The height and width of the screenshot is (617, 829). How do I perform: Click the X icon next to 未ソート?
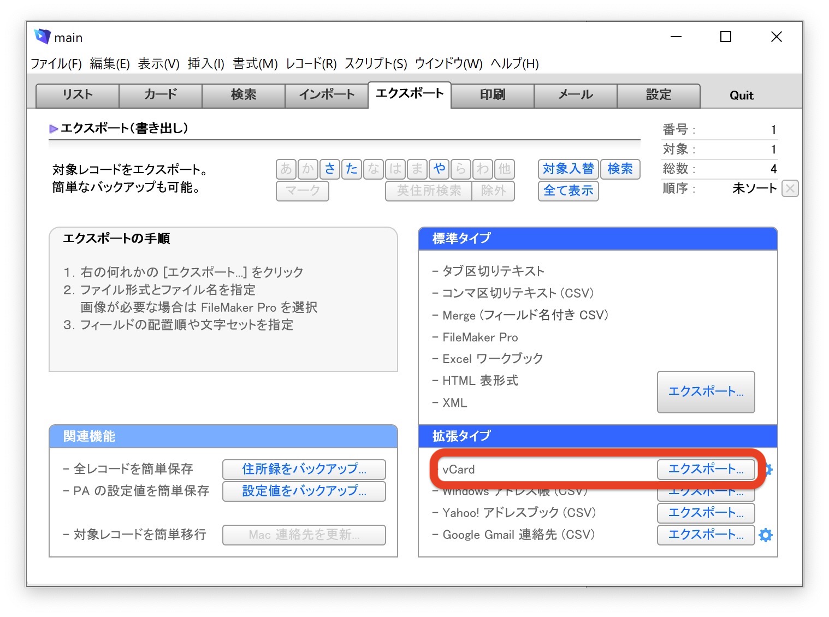790,188
